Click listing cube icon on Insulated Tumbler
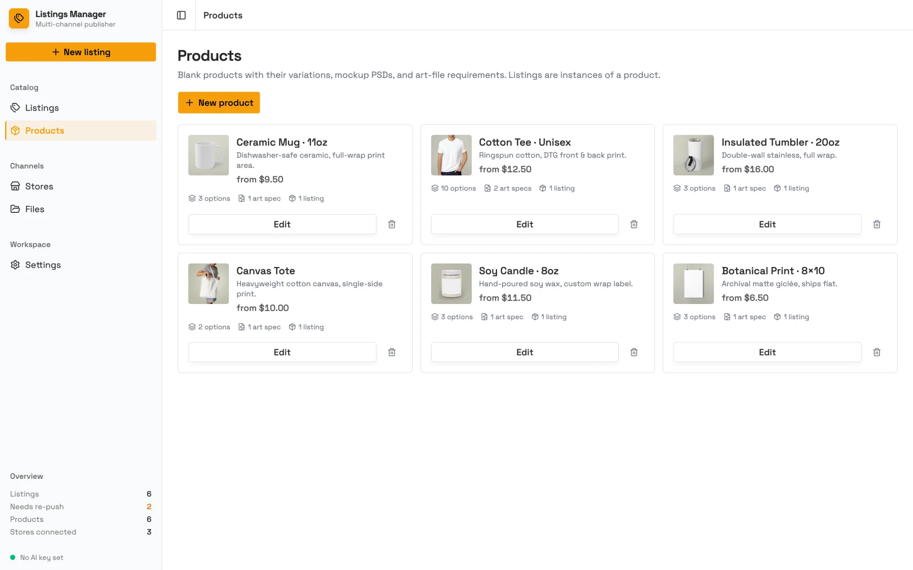This screenshot has height=570, width=913. pyautogui.click(x=777, y=188)
